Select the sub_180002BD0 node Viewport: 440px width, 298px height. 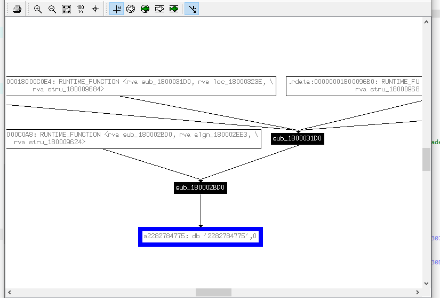point(201,188)
